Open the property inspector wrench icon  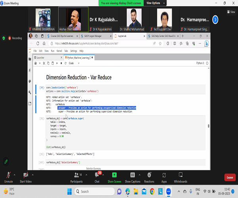(30, 92)
